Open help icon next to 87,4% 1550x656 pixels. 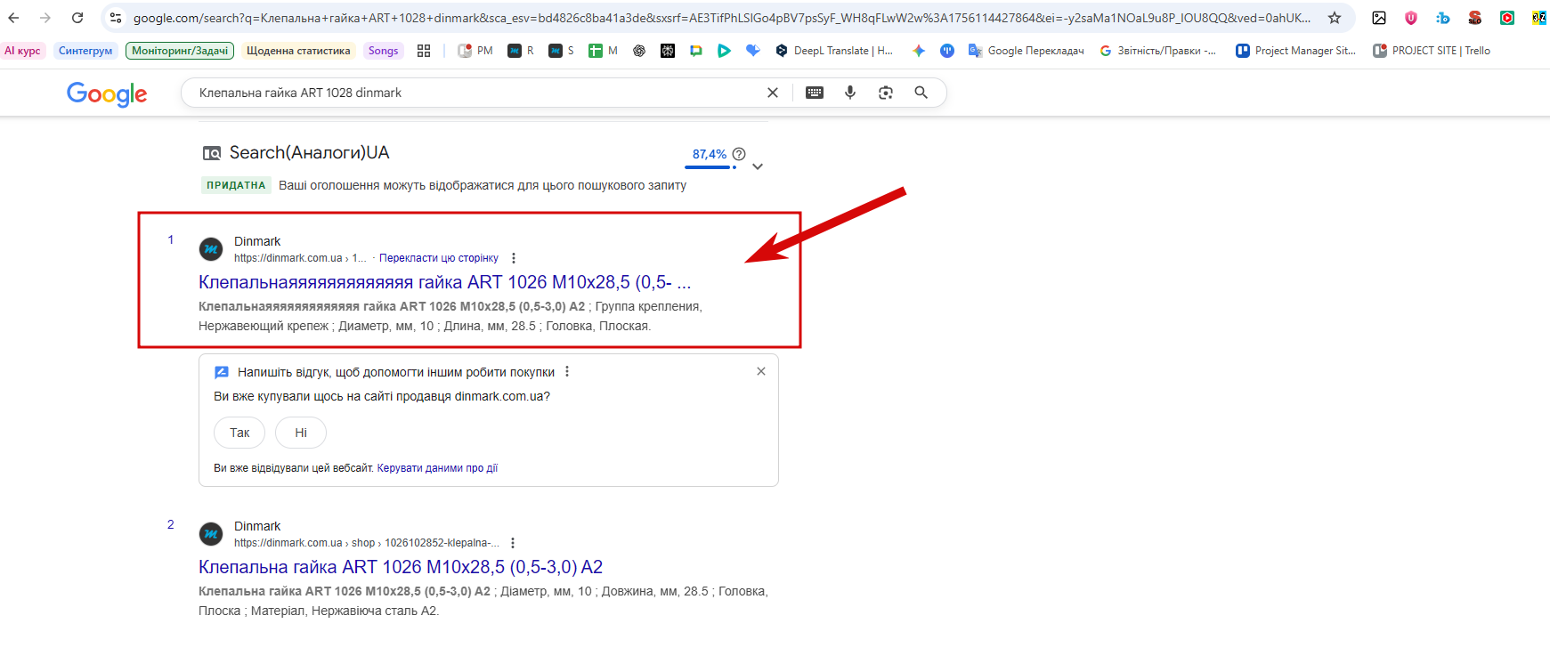tap(739, 154)
